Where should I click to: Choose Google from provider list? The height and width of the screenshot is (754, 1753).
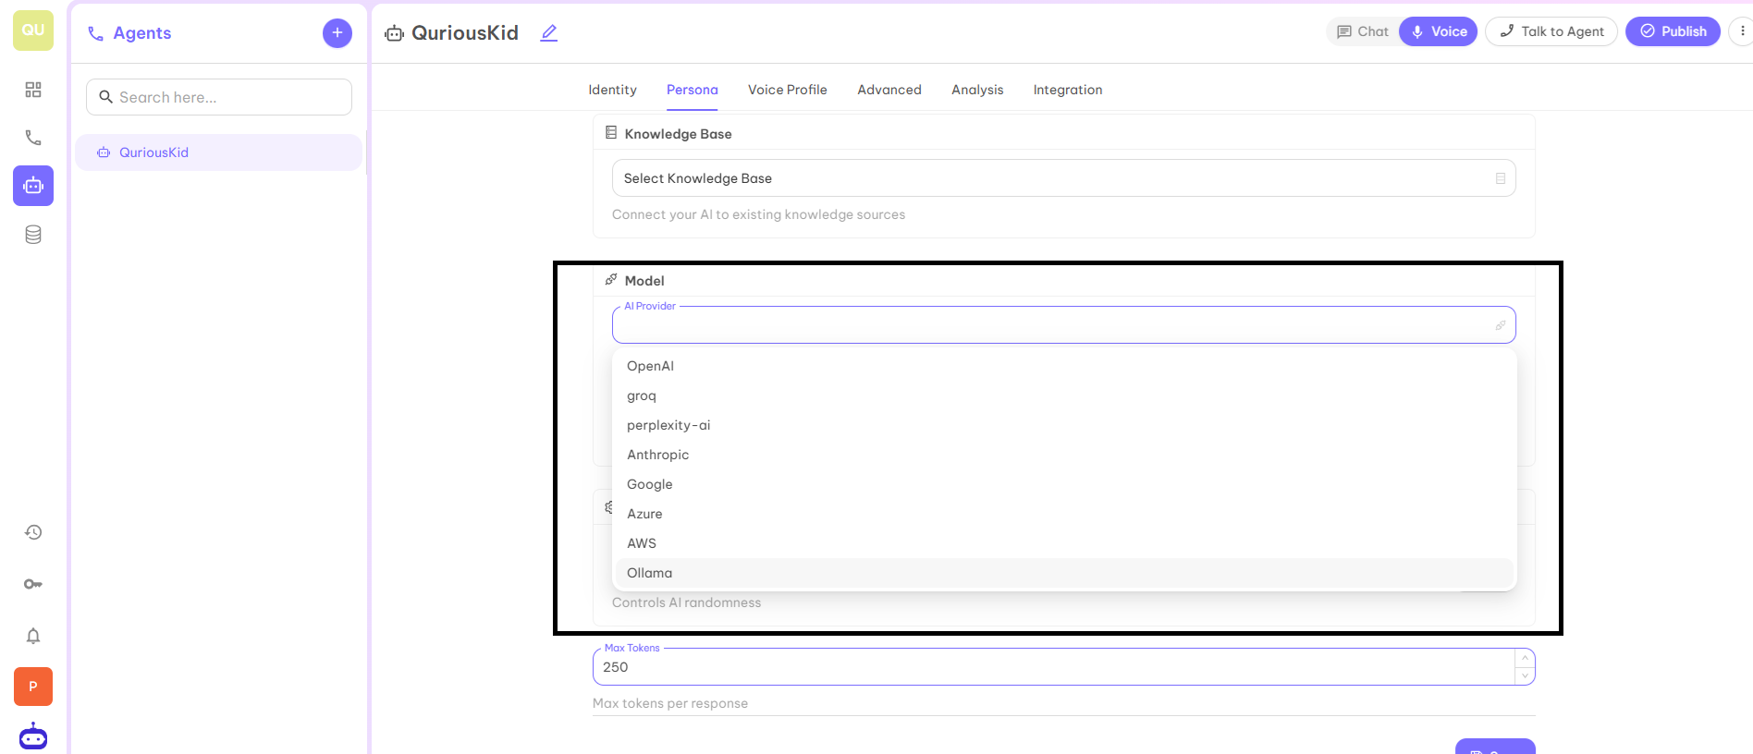(x=1064, y=484)
